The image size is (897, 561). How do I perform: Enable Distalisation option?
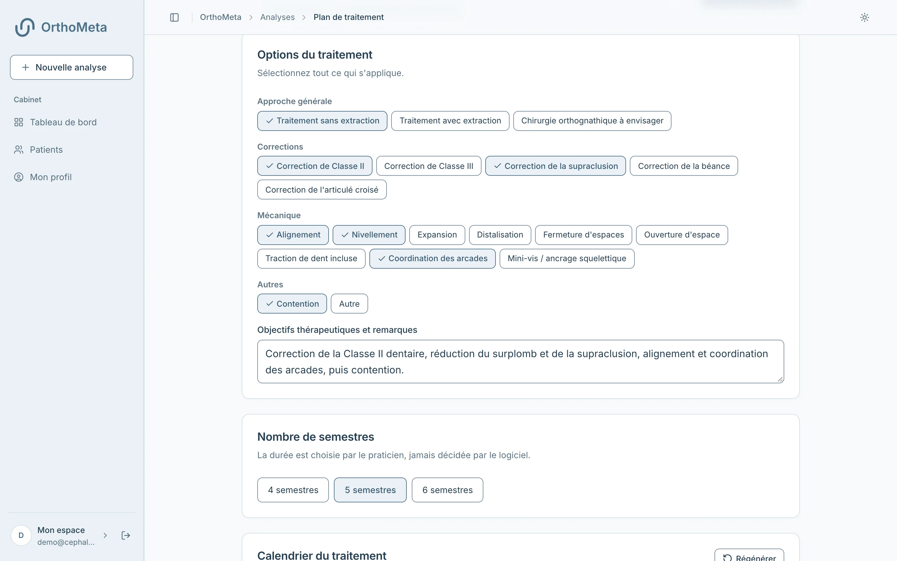tap(500, 235)
